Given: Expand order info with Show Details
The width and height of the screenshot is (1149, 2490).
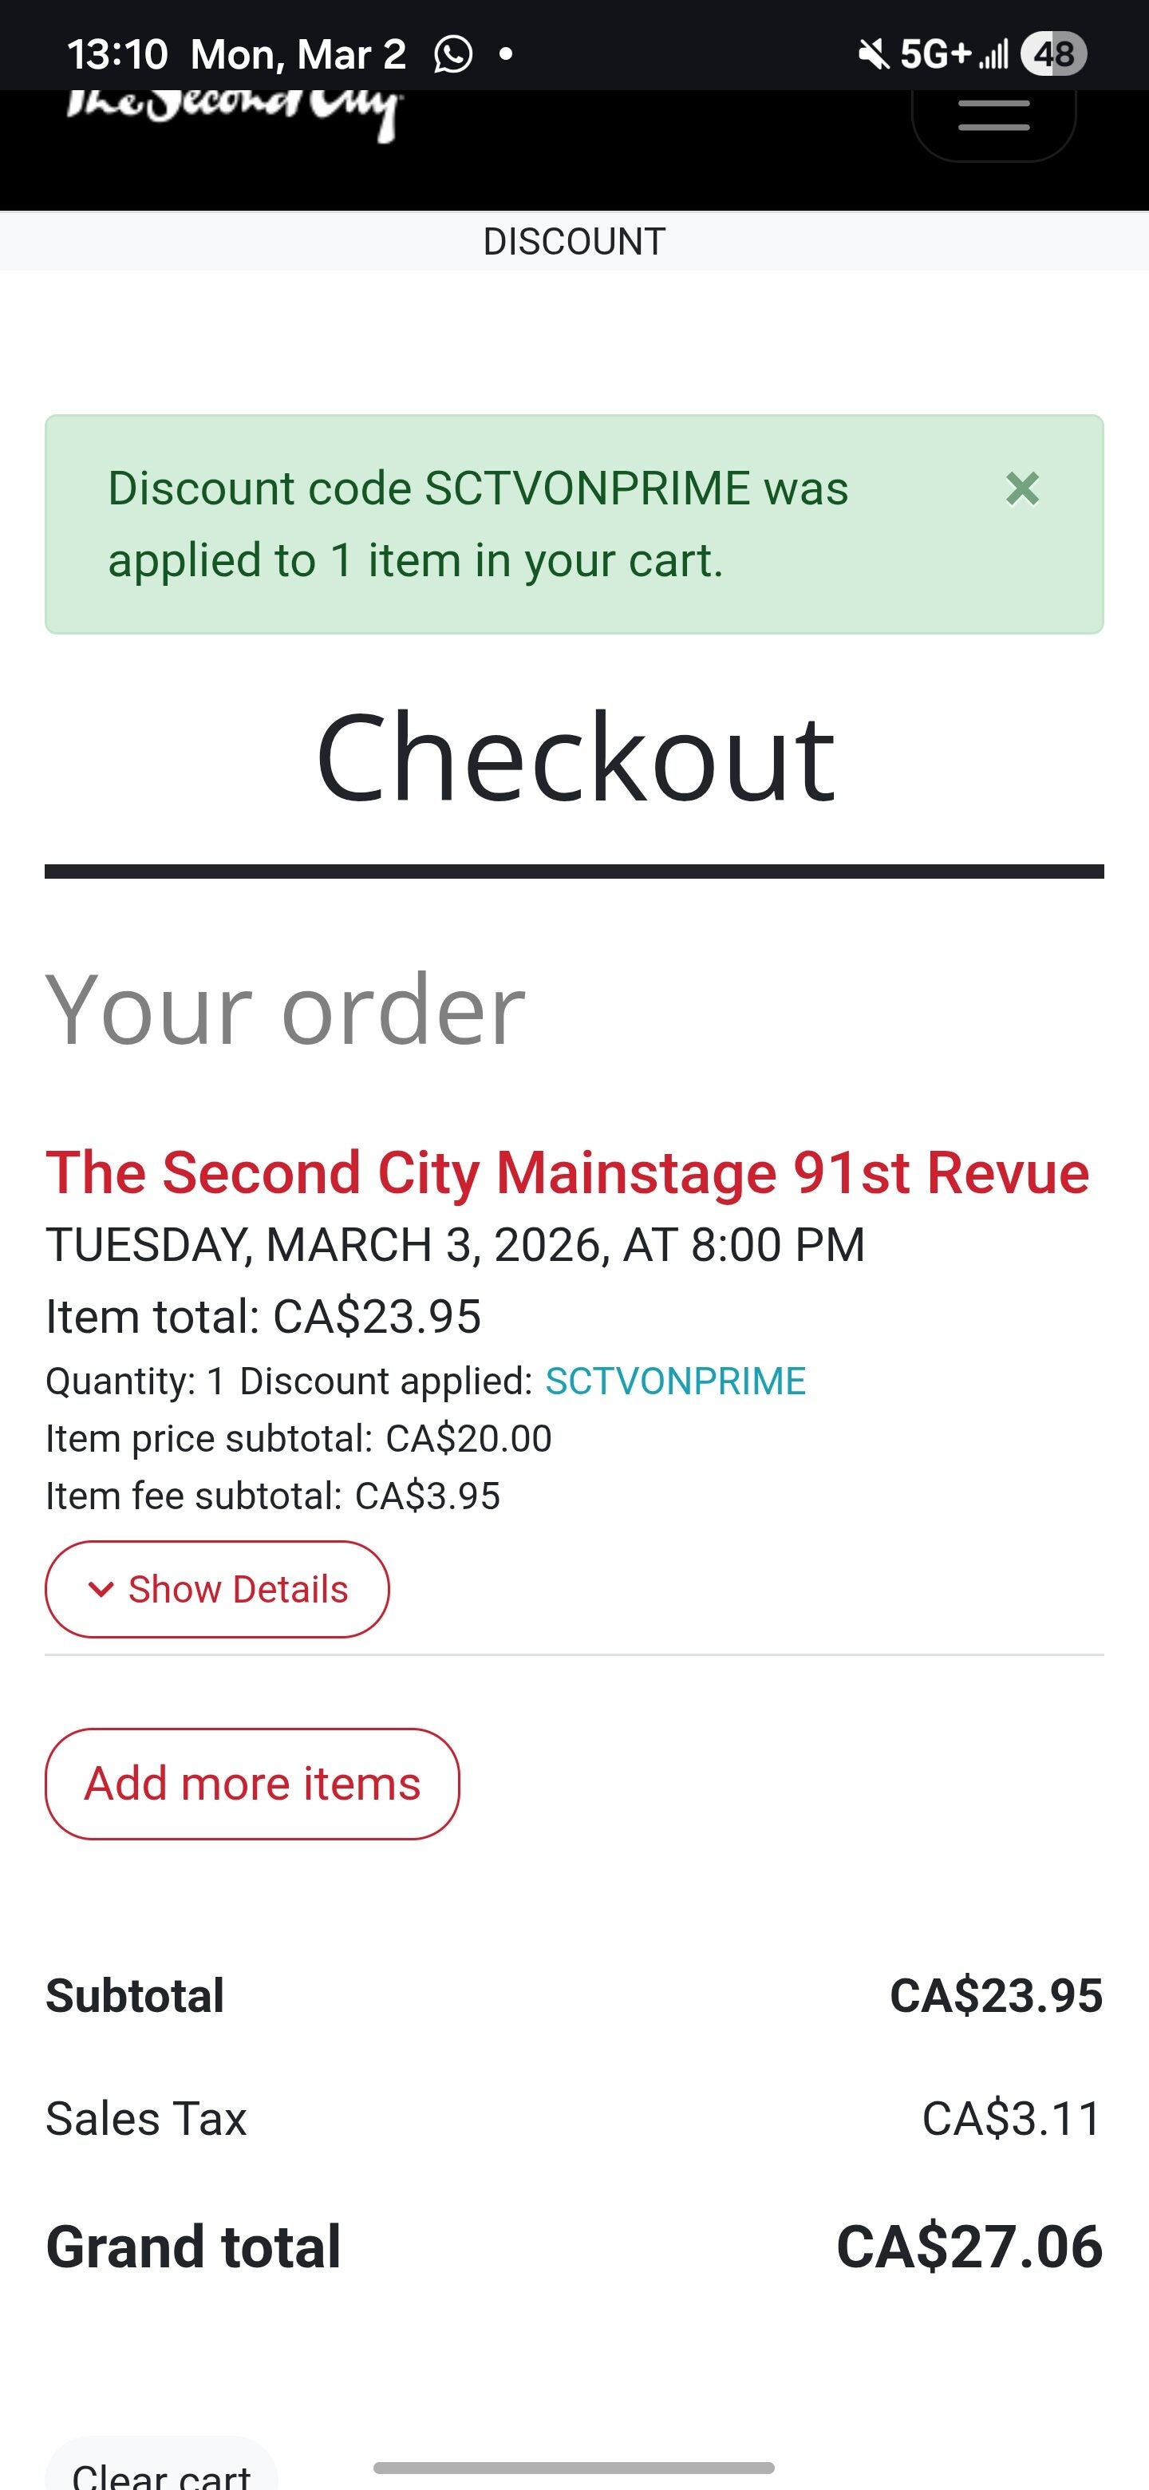Looking at the screenshot, I should 217,1589.
